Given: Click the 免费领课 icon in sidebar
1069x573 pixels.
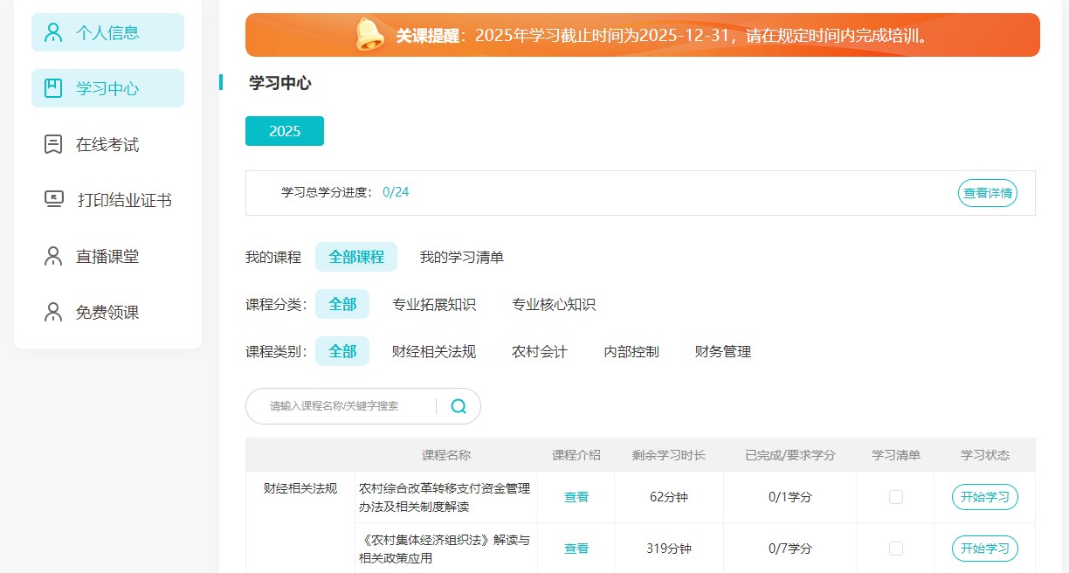Looking at the screenshot, I should pos(53,312).
